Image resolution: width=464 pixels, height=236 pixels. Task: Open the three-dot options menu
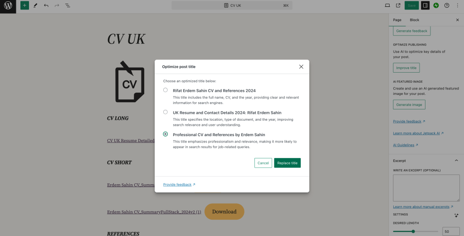(458, 5)
